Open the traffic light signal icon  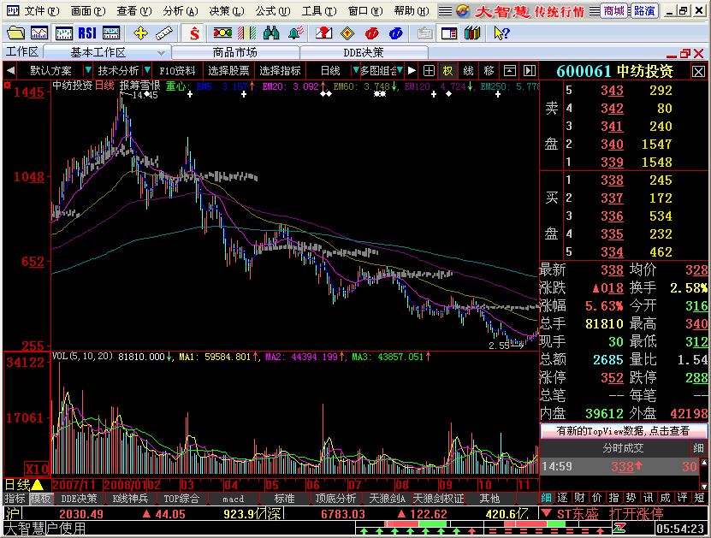tap(222, 33)
